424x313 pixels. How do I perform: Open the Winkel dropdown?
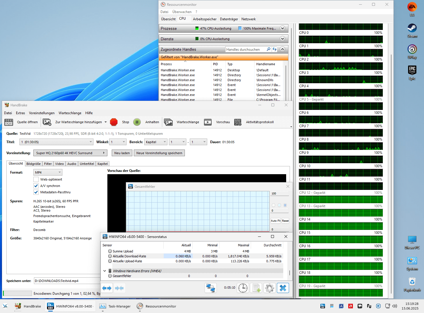pyautogui.click(x=118, y=142)
